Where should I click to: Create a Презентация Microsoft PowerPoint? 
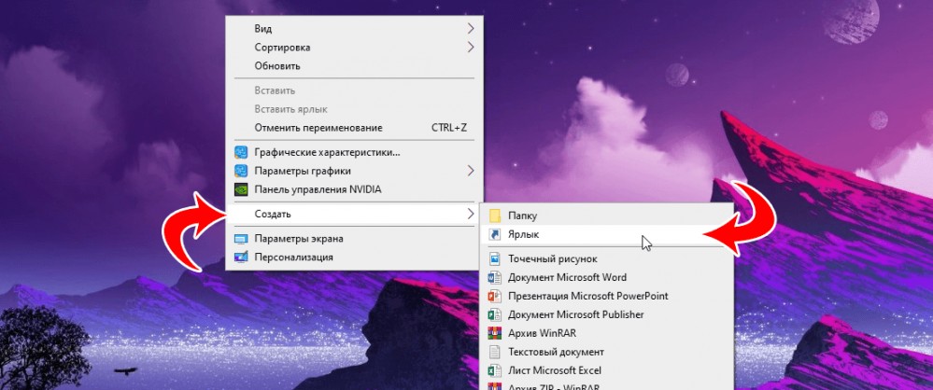pyautogui.click(x=607, y=296)
